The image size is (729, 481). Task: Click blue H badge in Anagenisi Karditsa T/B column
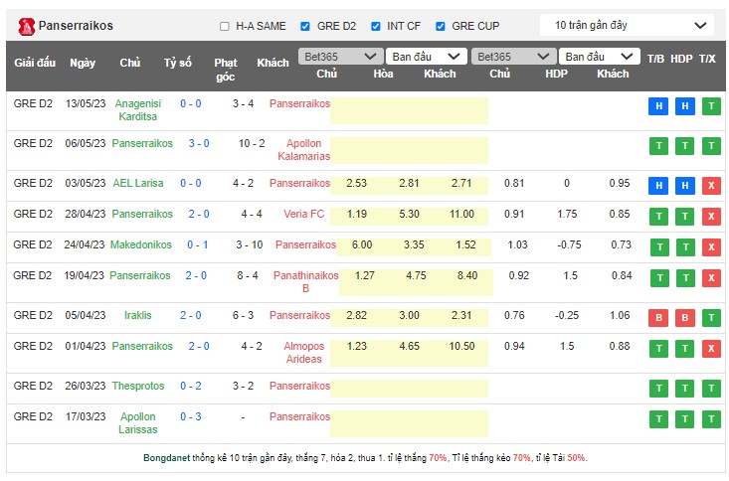coord(657,107)
